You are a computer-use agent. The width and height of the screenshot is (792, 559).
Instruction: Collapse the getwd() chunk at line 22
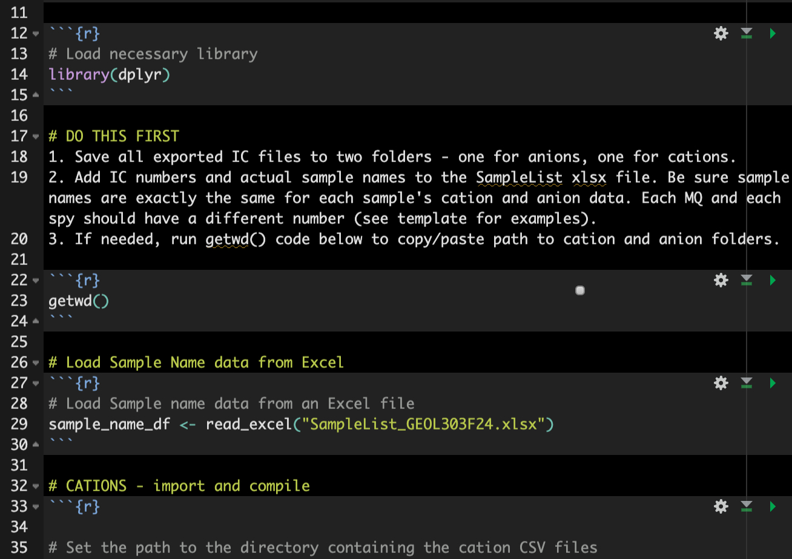click(x=35, y=281)
